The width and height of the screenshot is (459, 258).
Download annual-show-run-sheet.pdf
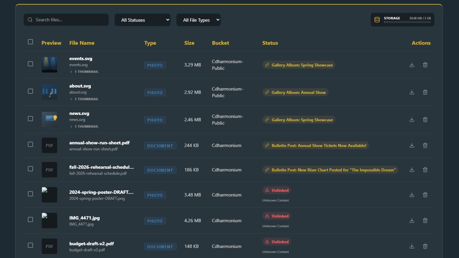(412, 145)
